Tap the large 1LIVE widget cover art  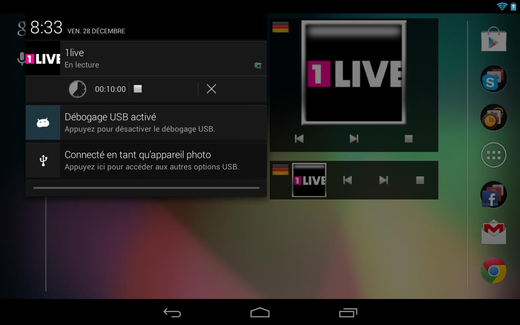354,73
